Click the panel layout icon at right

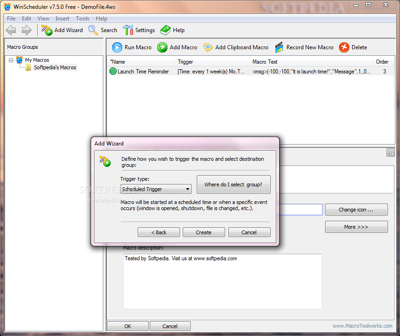coord(391,153)
